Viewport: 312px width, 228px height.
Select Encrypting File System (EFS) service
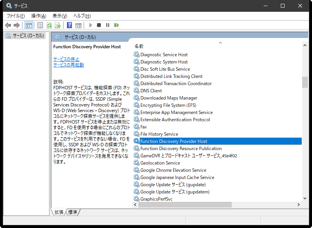168,105
